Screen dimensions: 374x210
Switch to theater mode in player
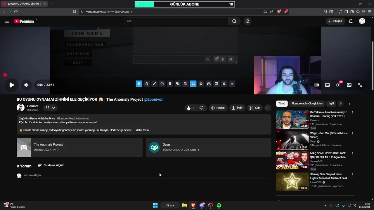pos(349,85)
